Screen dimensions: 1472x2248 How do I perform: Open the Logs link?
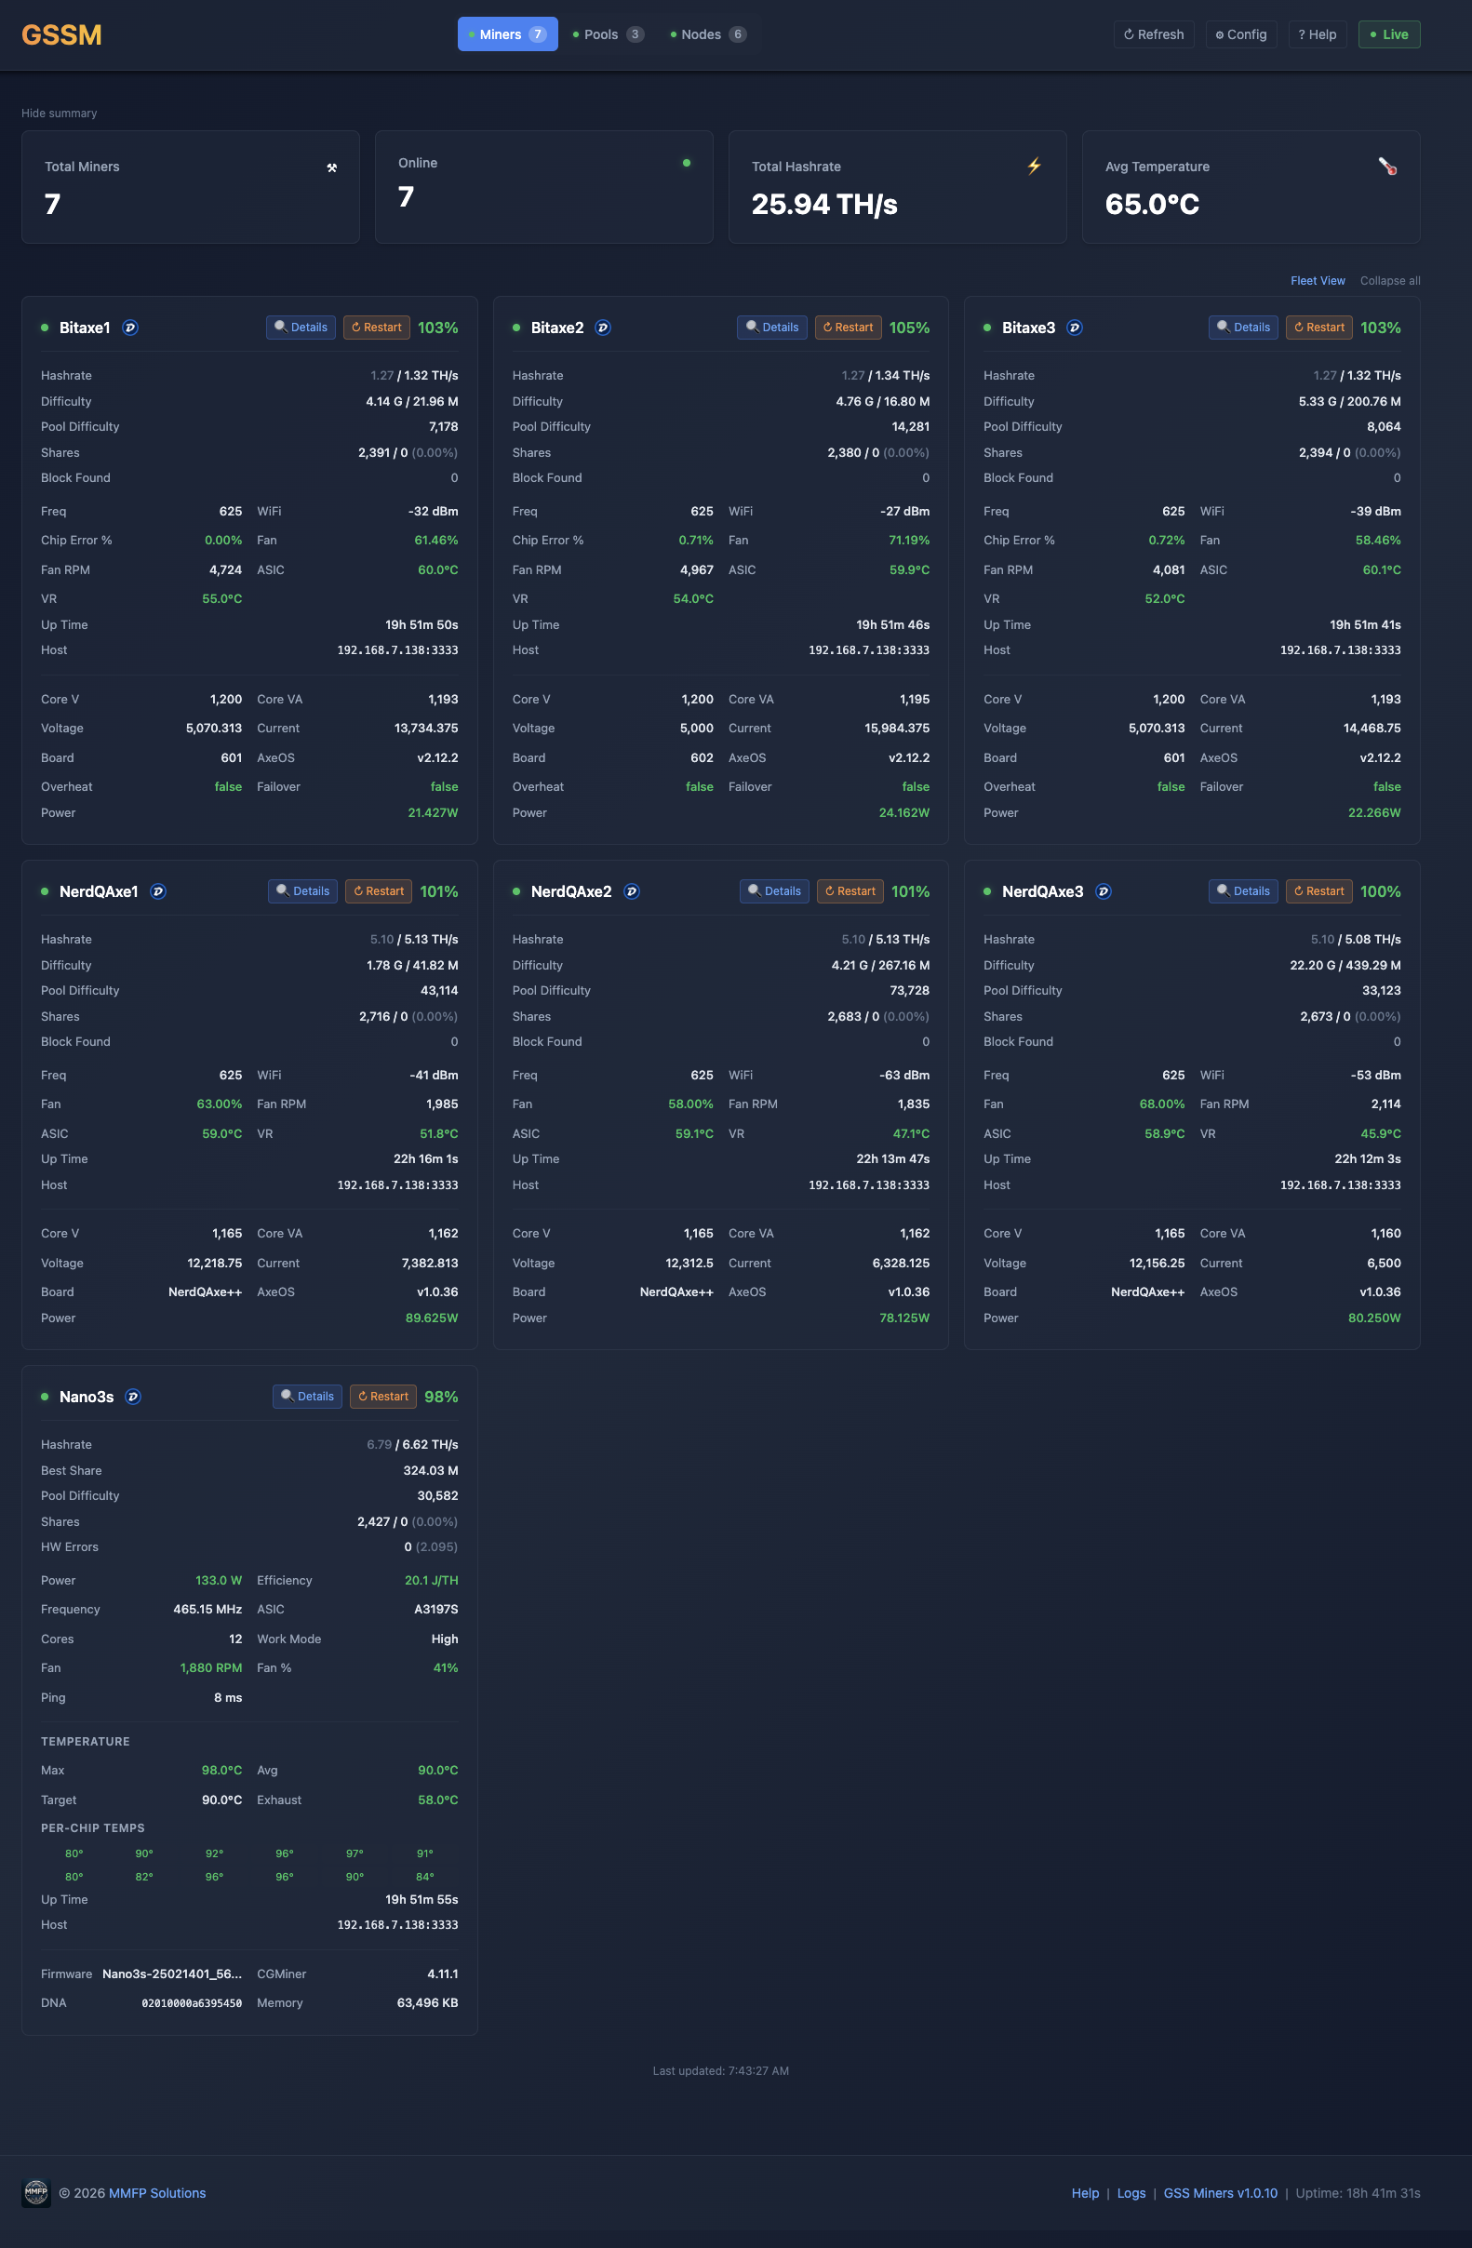click(x=1131, y=2193)
